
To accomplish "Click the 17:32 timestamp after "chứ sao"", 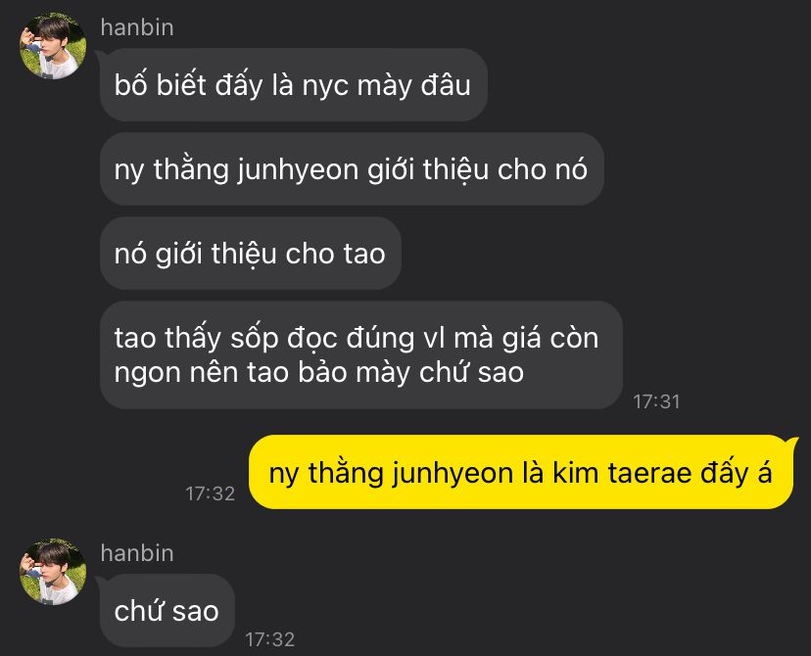I will pos(269,639).
